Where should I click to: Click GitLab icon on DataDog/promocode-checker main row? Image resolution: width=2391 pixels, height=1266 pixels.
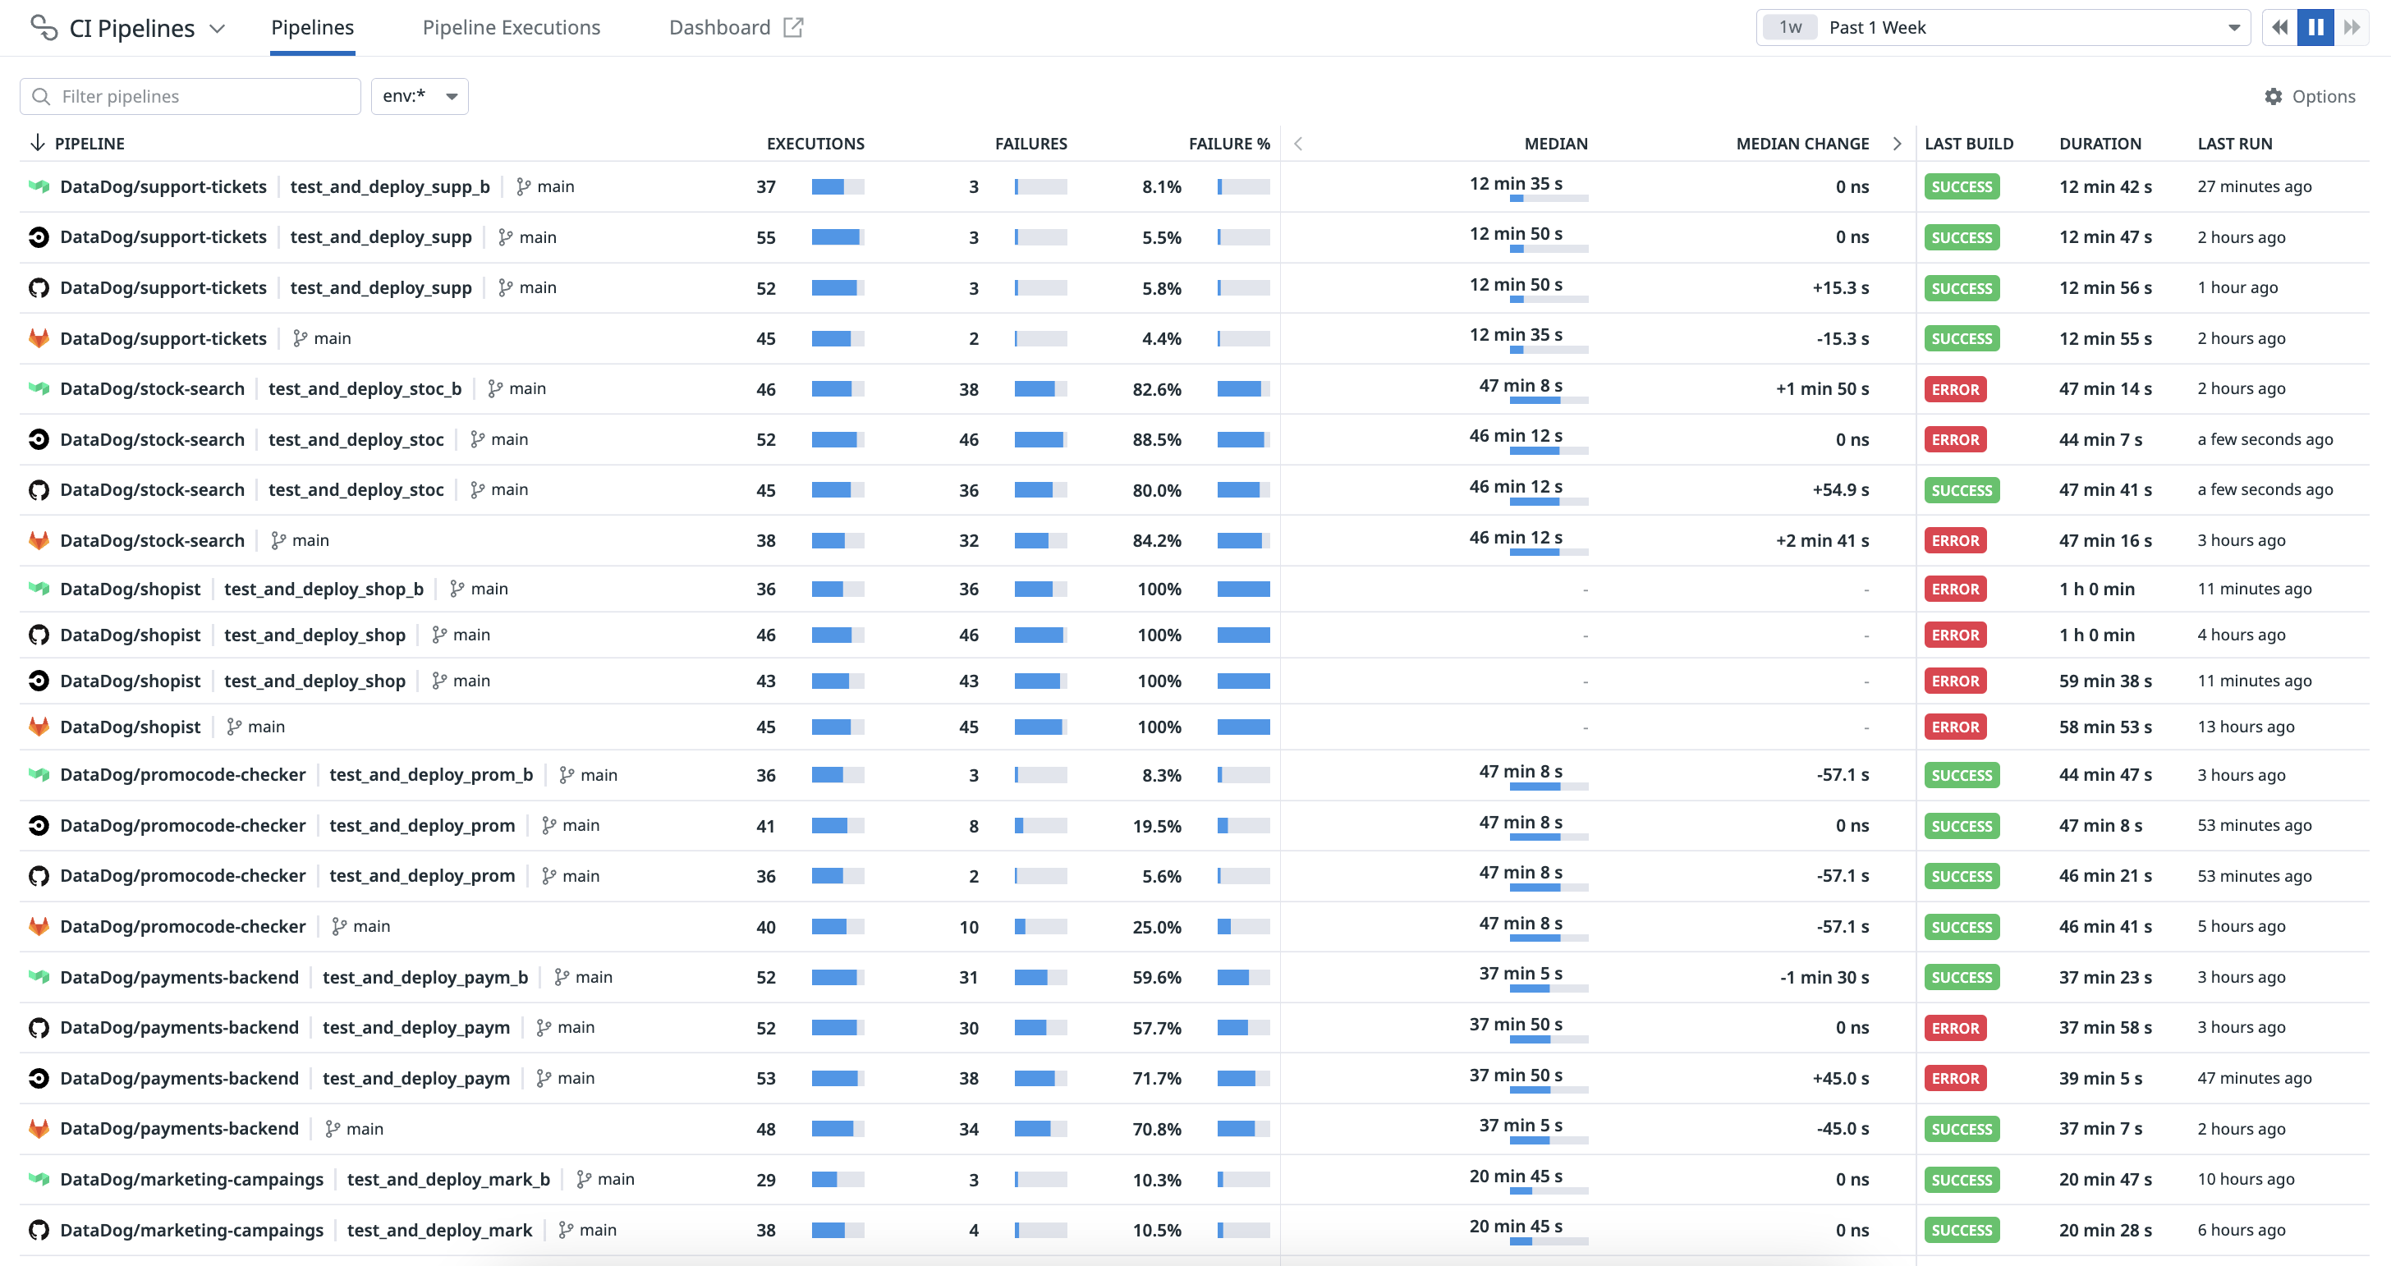pos(39,926)
